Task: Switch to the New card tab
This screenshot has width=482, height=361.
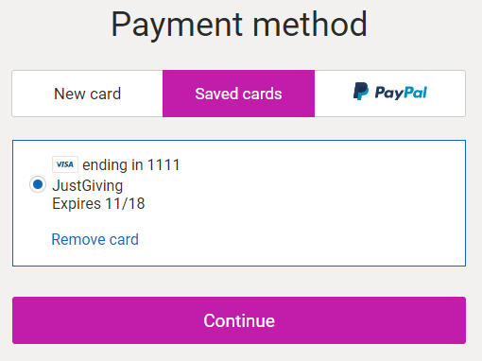Action: point(87,94)
